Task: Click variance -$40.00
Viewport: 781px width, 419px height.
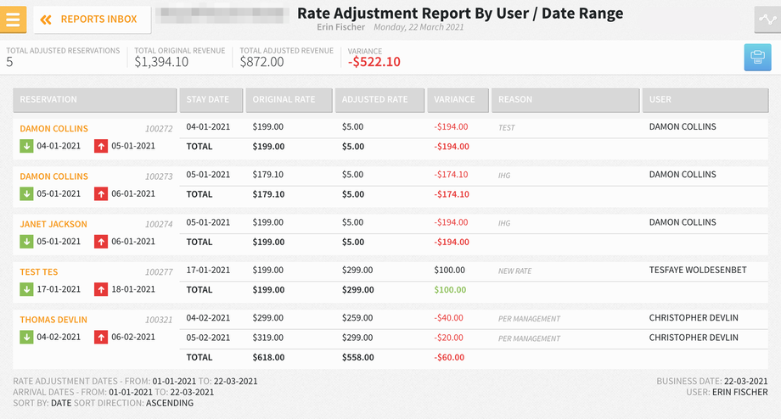Action: [449, 318]
